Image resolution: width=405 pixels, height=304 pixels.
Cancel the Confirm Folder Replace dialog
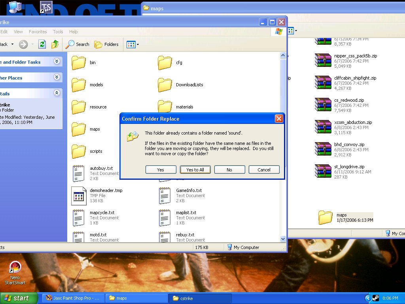point(264,169)
